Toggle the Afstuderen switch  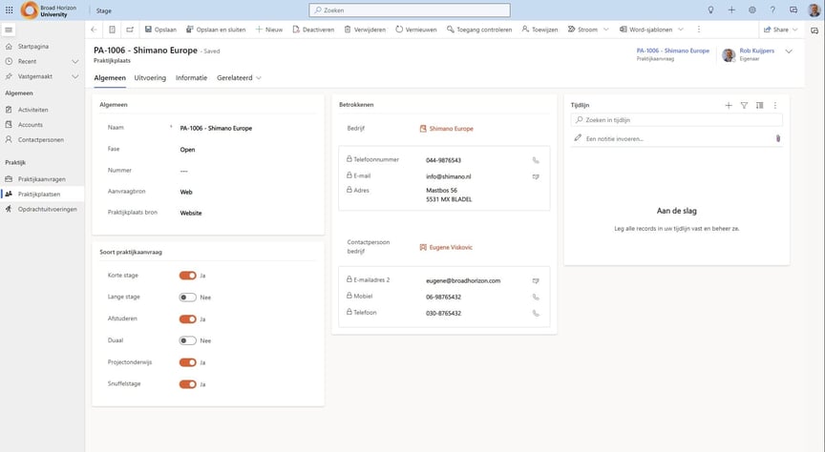pos(188,319)
